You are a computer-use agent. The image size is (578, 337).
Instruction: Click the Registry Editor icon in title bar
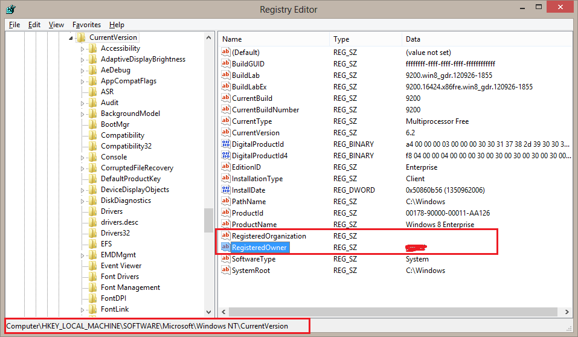[10, 9]
